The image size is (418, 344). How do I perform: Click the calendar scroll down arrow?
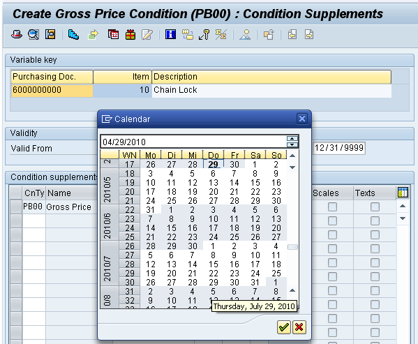pos(292,167)
